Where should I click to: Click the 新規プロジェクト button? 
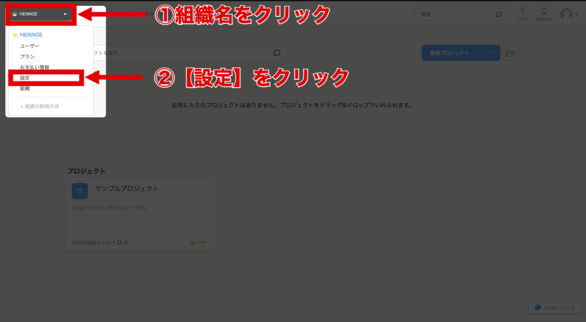tap(449, 53)
